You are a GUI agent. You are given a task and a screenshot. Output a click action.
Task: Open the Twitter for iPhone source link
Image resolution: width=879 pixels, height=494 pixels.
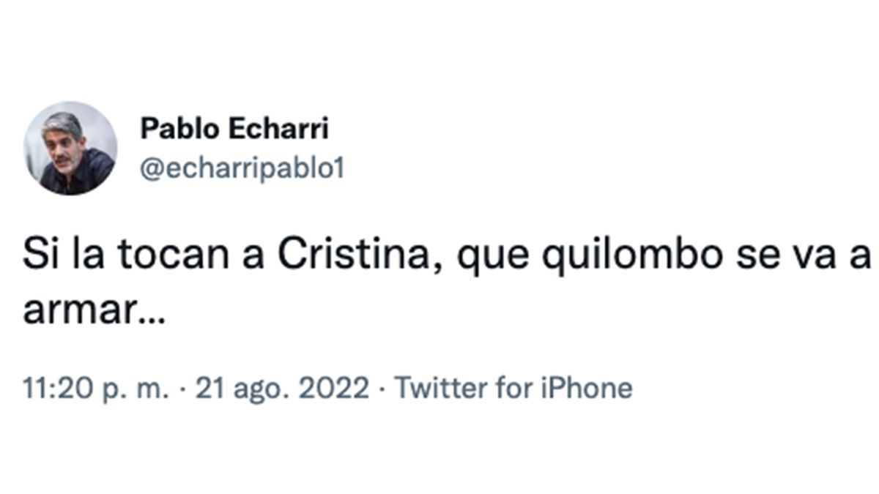pyautogui.click(x=513, y=388)
